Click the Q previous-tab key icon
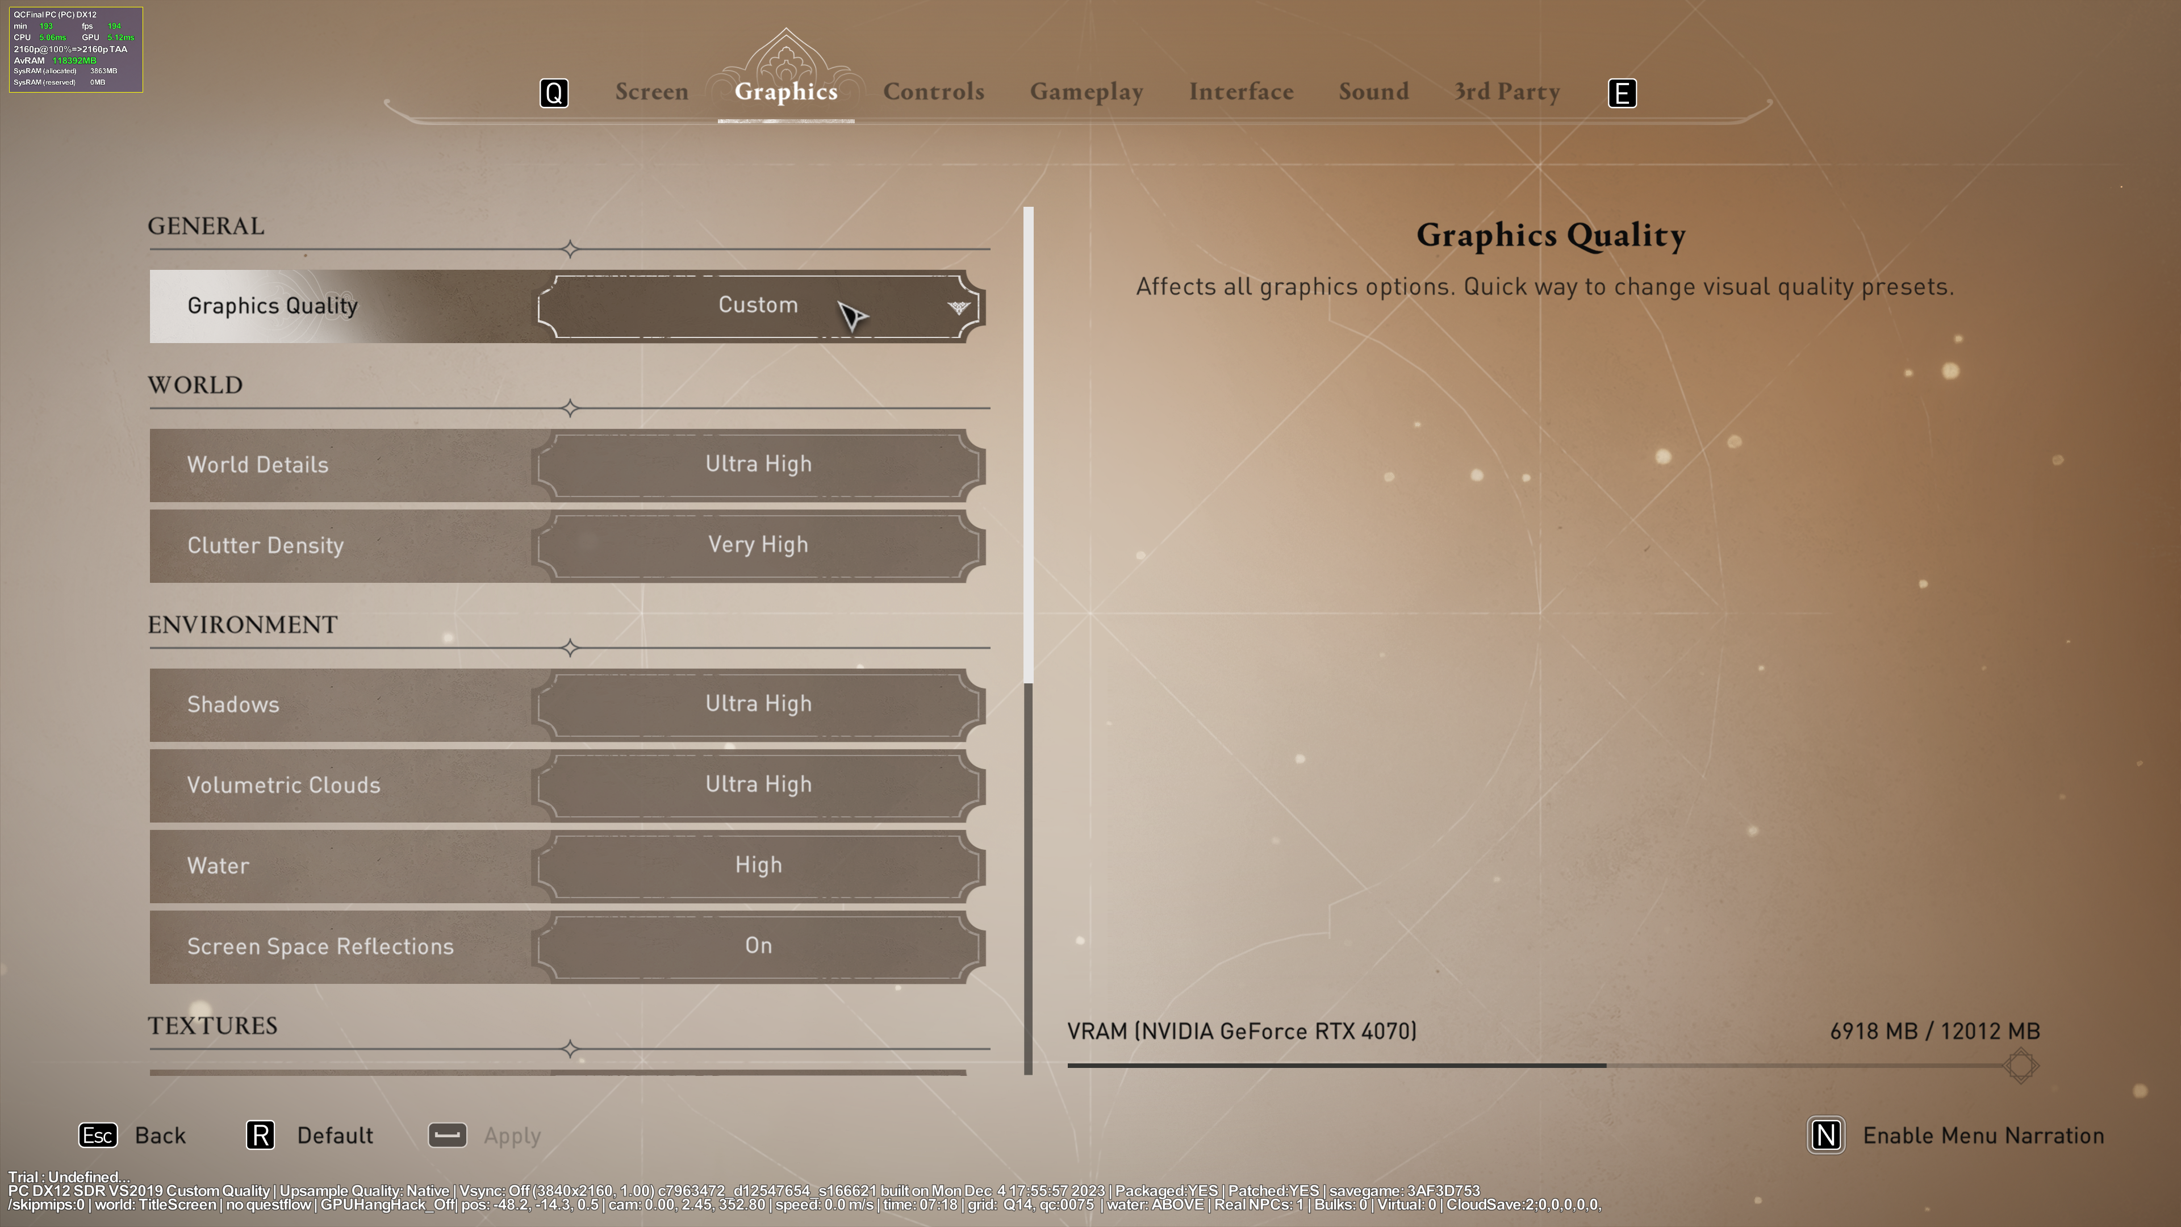Screen dimensions: 2181x1227 tap(554, 93)
